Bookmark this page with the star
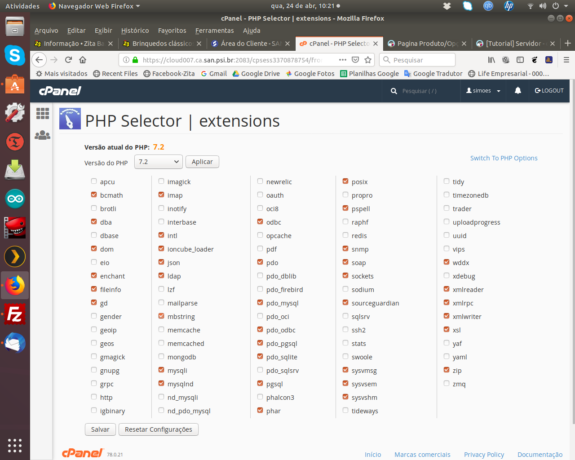This screenshot has height=460, width=575. (x=368, y=60)
